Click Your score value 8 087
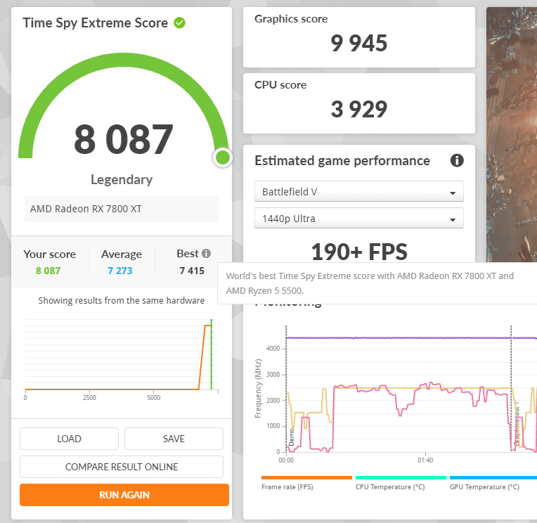 click(48, 271)
